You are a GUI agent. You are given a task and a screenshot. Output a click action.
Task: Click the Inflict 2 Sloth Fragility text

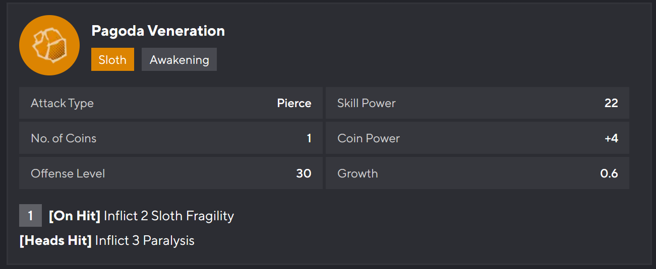pyautogui.click(x=169, y=216)
